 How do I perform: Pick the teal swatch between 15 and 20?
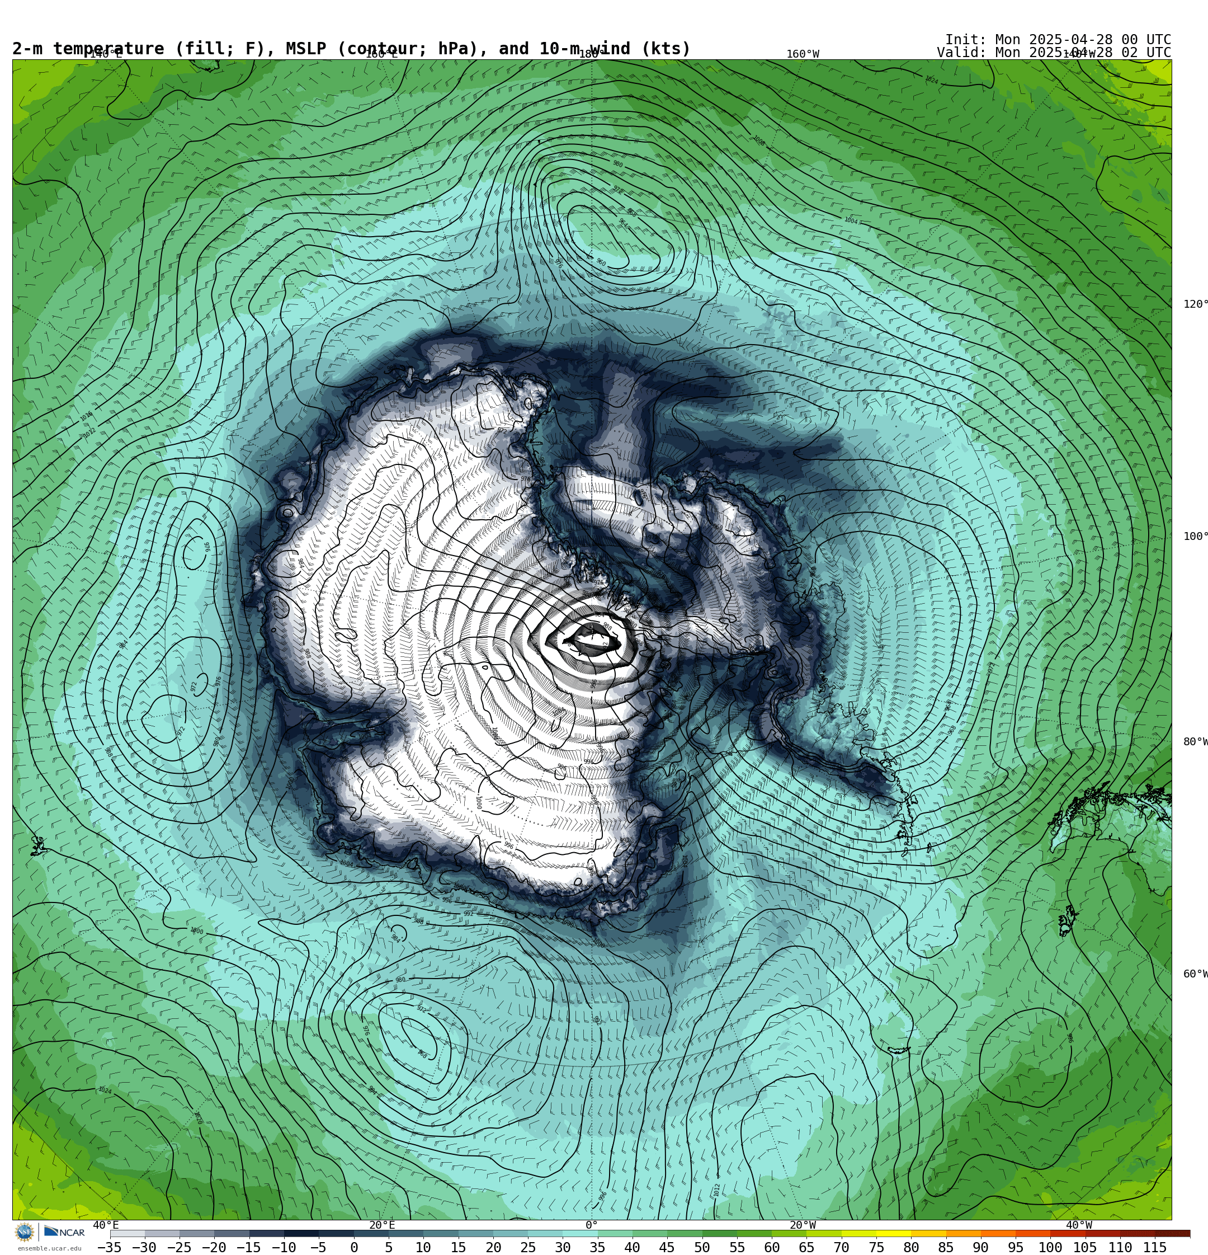click(x=475, y=1233)
